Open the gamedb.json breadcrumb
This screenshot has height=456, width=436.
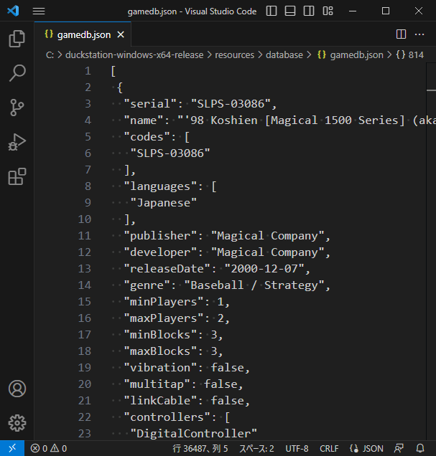[351, 55]
